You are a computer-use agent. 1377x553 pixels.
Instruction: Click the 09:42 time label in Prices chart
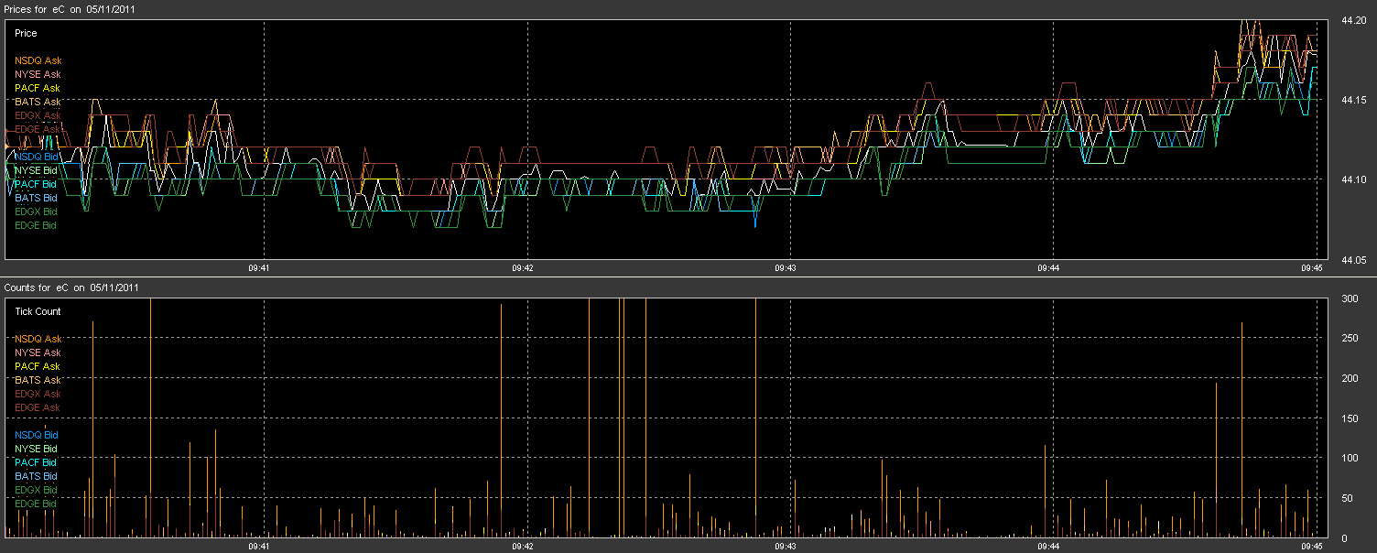coord(523,268)
